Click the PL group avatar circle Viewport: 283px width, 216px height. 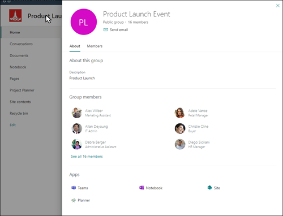point(84,22)
